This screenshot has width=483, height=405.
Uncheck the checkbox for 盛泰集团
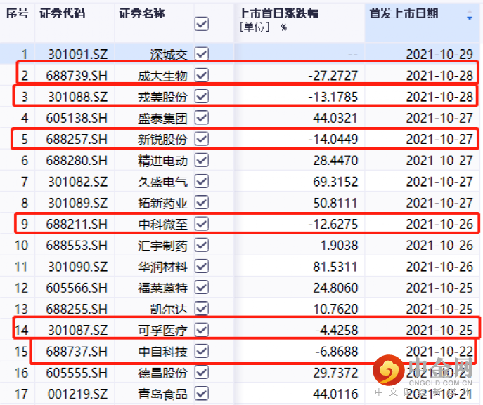[x=202, y=117]
